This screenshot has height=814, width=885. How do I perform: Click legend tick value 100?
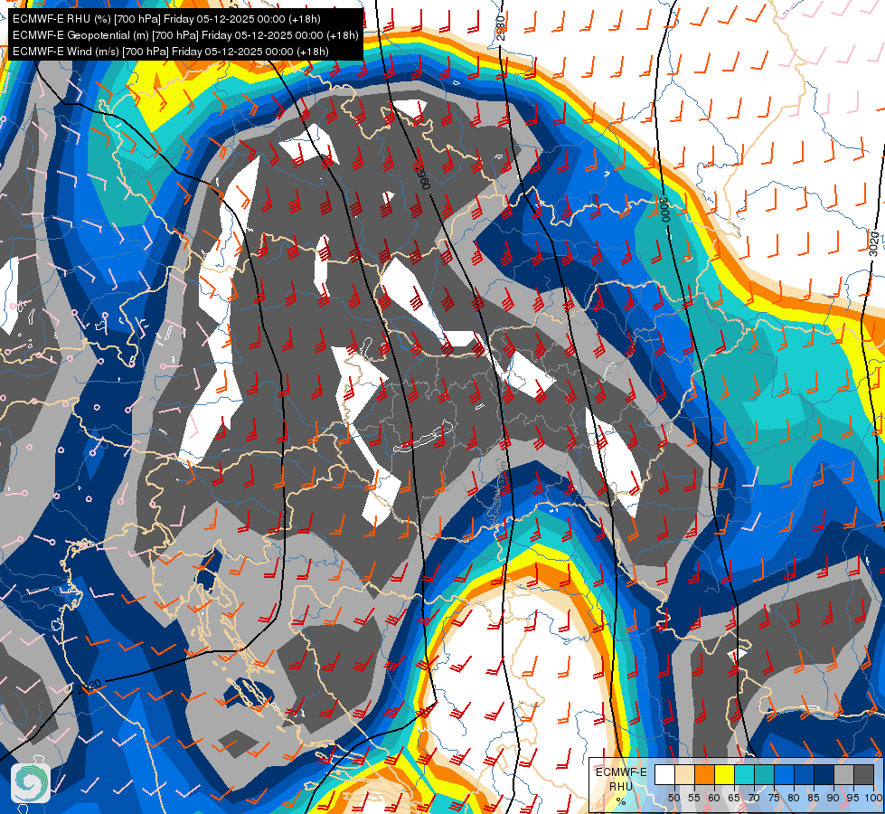pyautogui.click(x=873, y=798)
